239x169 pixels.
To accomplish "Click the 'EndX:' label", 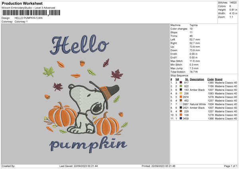I will point(174,54).
